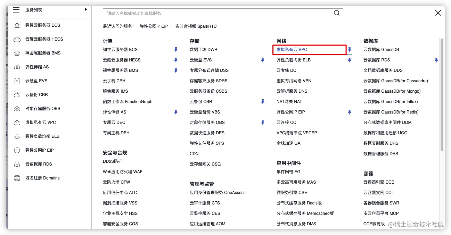The image size is (451, 235).
Task: Open CDN under 存储
Action: pos(194,154)
